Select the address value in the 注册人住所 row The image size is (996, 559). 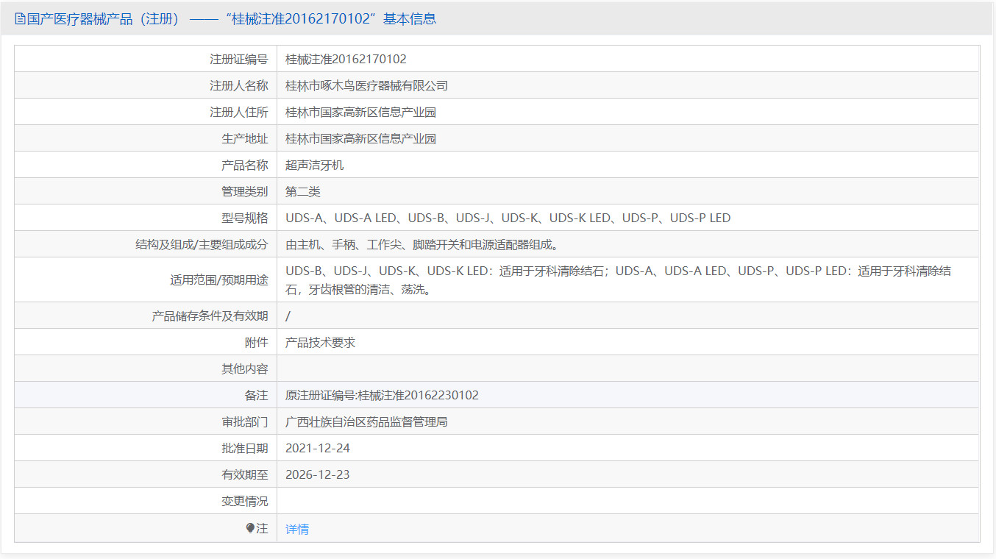click(360, 112)
